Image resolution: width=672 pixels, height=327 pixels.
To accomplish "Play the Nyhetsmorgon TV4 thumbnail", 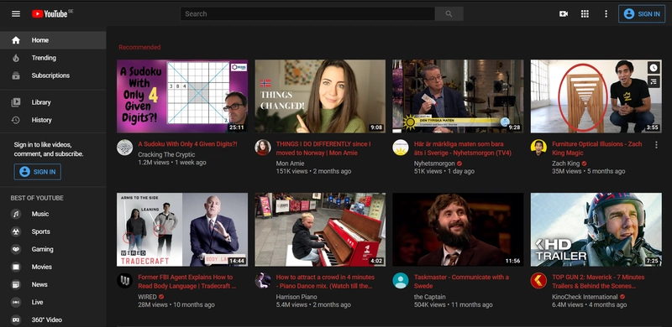I will 458,96.
